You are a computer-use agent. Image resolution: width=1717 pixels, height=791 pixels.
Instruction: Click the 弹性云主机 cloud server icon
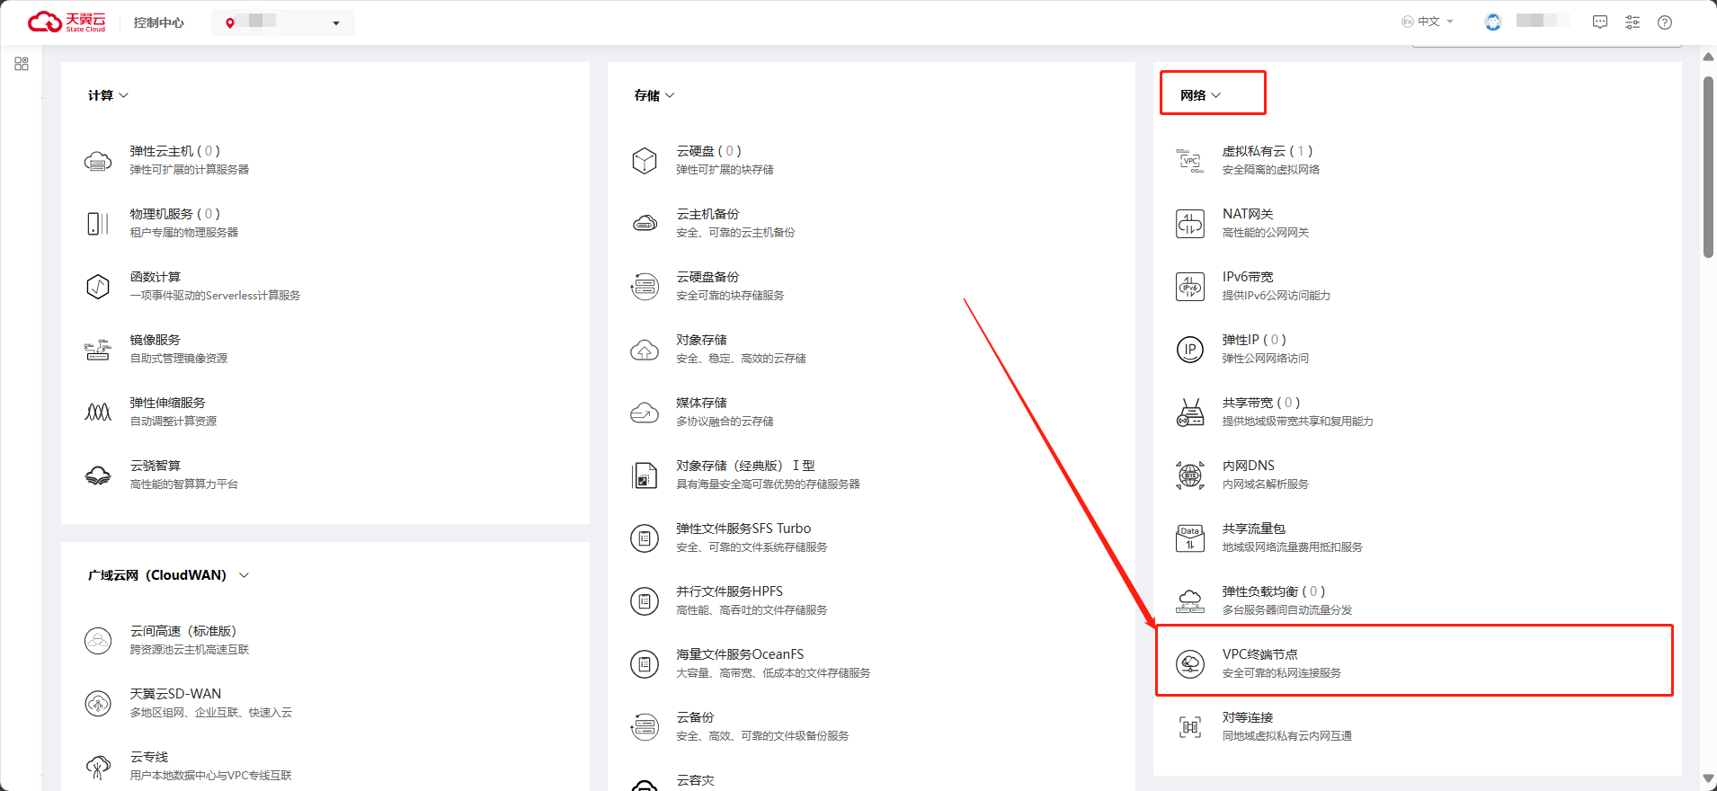click(x=98, y=161)
